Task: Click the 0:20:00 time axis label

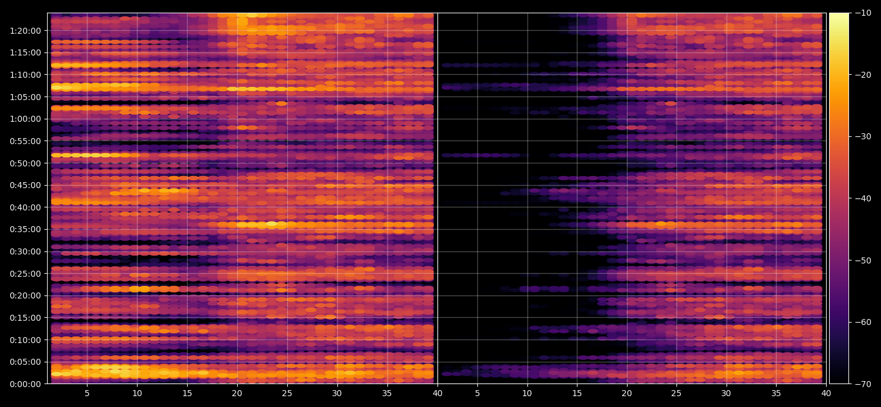Action: 25,295
